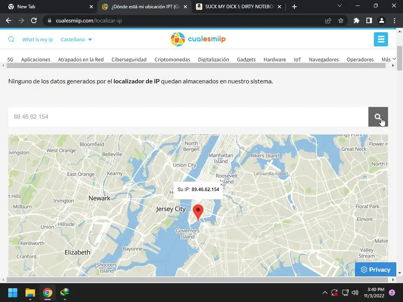
Task: Open the Privacy settings button
Action: pyautogui.click(x=375, y=269)
